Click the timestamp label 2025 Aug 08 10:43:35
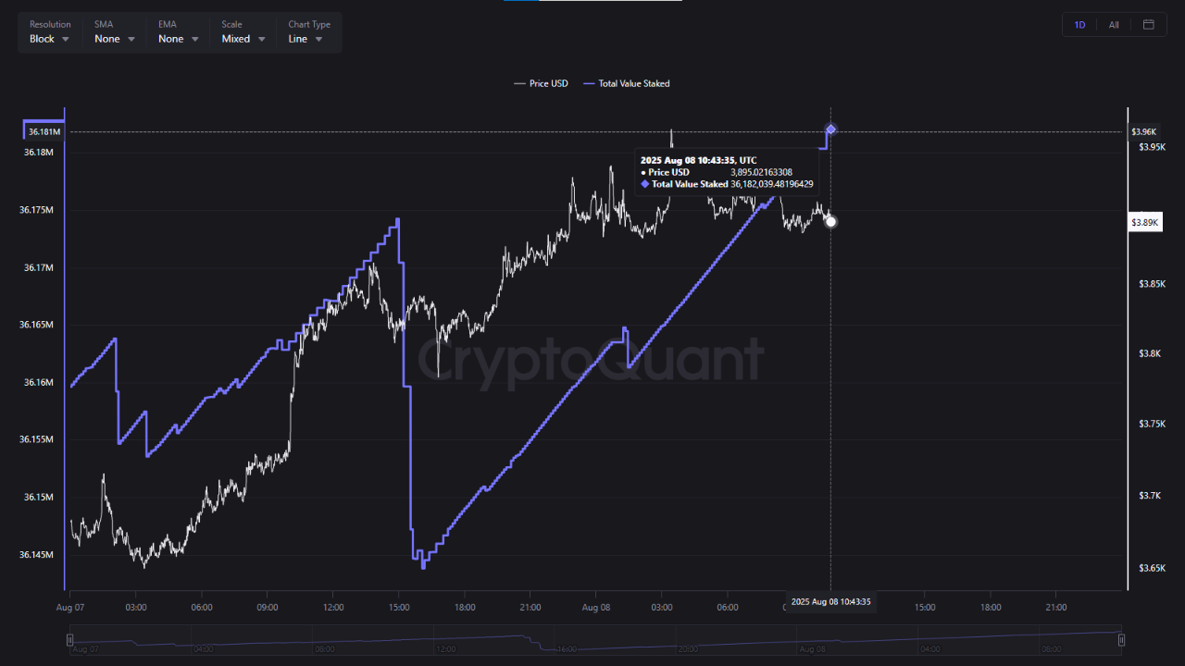Image resolution: width=1185 pixels, height=666 pixels. coord(830,601)
